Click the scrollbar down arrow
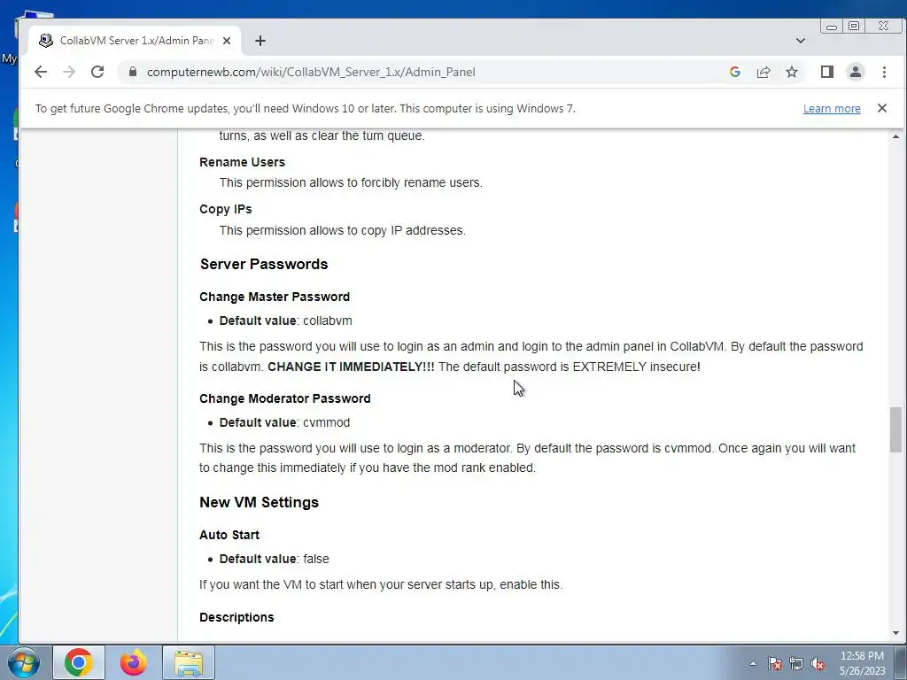 pos(895,633)
